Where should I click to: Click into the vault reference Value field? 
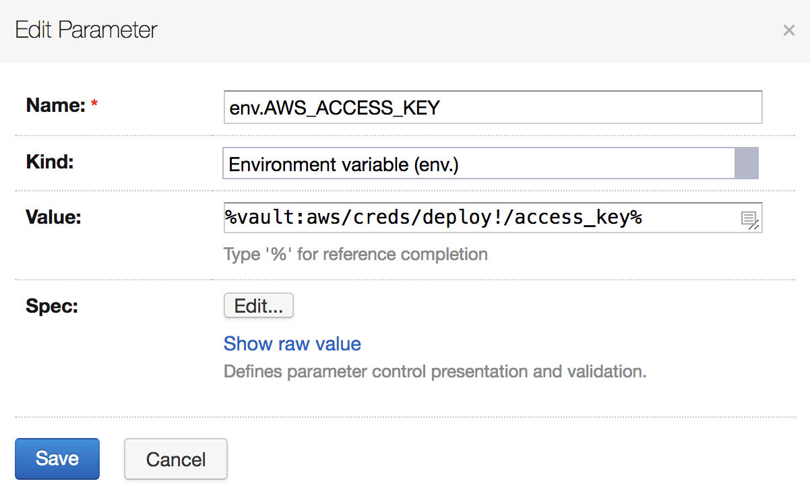[493, 218]
